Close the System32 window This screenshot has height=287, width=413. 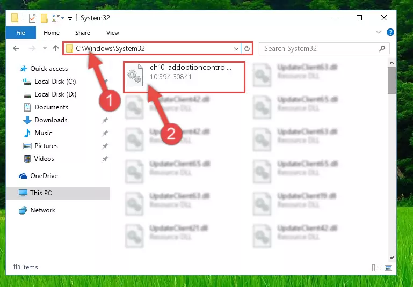pos(384,18)
